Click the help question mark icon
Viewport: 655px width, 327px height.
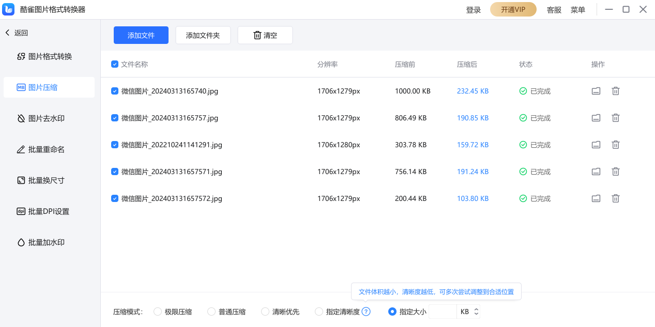coord(366,312)
